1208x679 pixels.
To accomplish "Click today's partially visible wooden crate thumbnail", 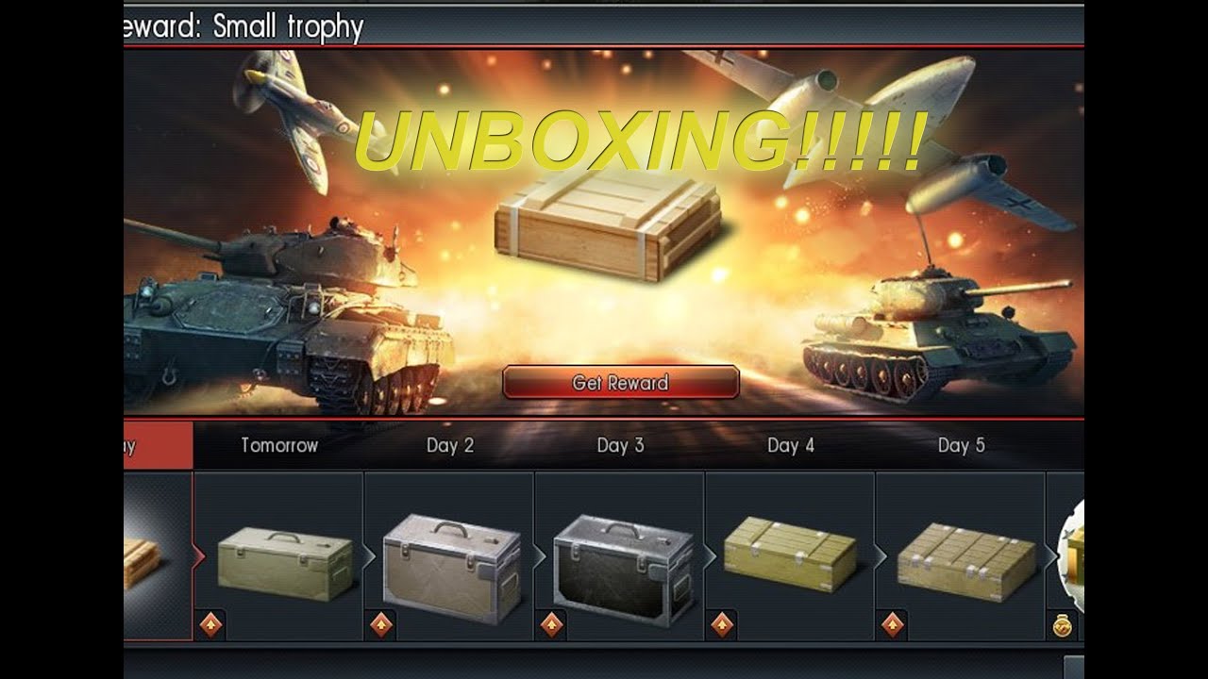I will click(141, 563).
